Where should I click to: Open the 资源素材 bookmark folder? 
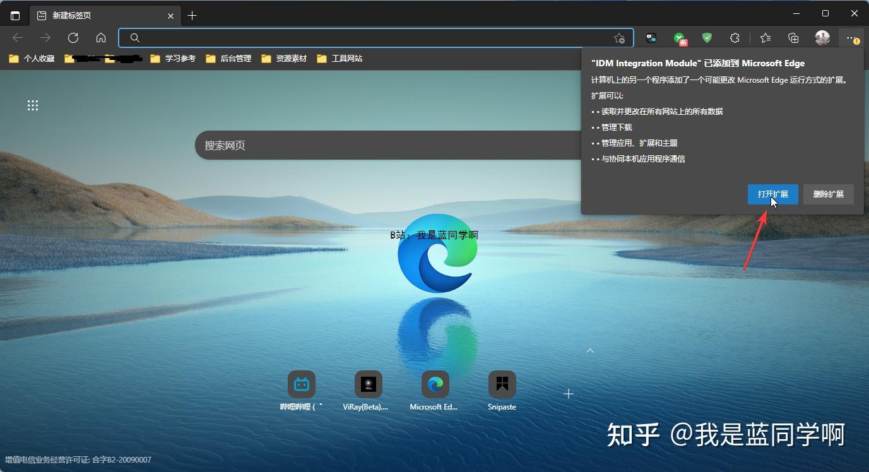(x=284, y=59)
